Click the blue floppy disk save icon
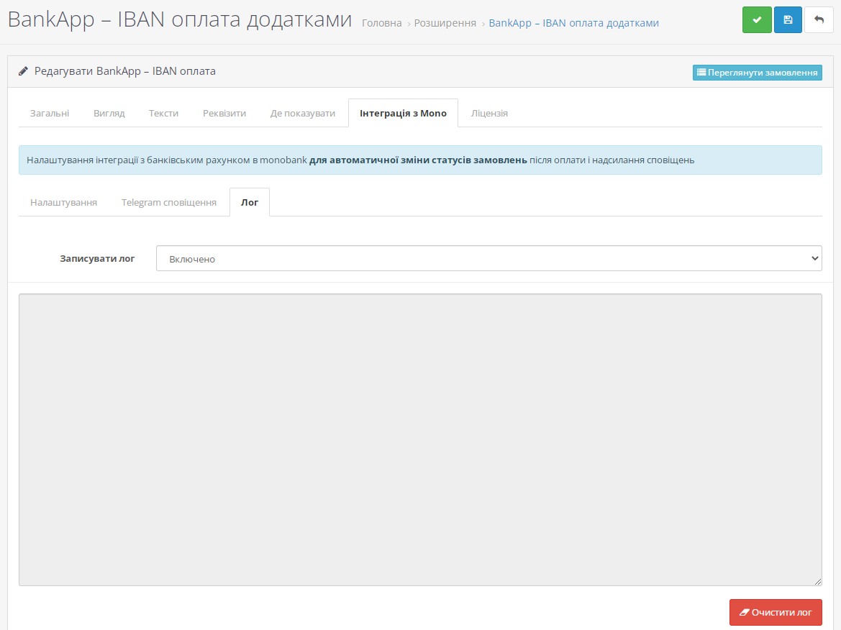Image resolution: width=841 pixels, height=630 pixels. pos(788,20)
